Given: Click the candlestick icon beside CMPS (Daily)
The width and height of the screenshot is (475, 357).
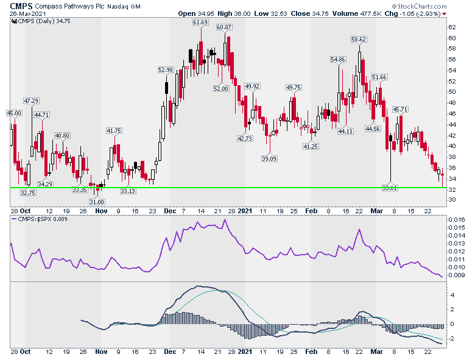Looking at the screenshot, I should [14, 21].
